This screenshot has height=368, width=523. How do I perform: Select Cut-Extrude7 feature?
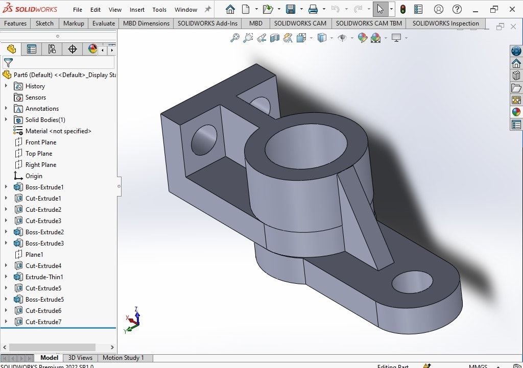43,322
